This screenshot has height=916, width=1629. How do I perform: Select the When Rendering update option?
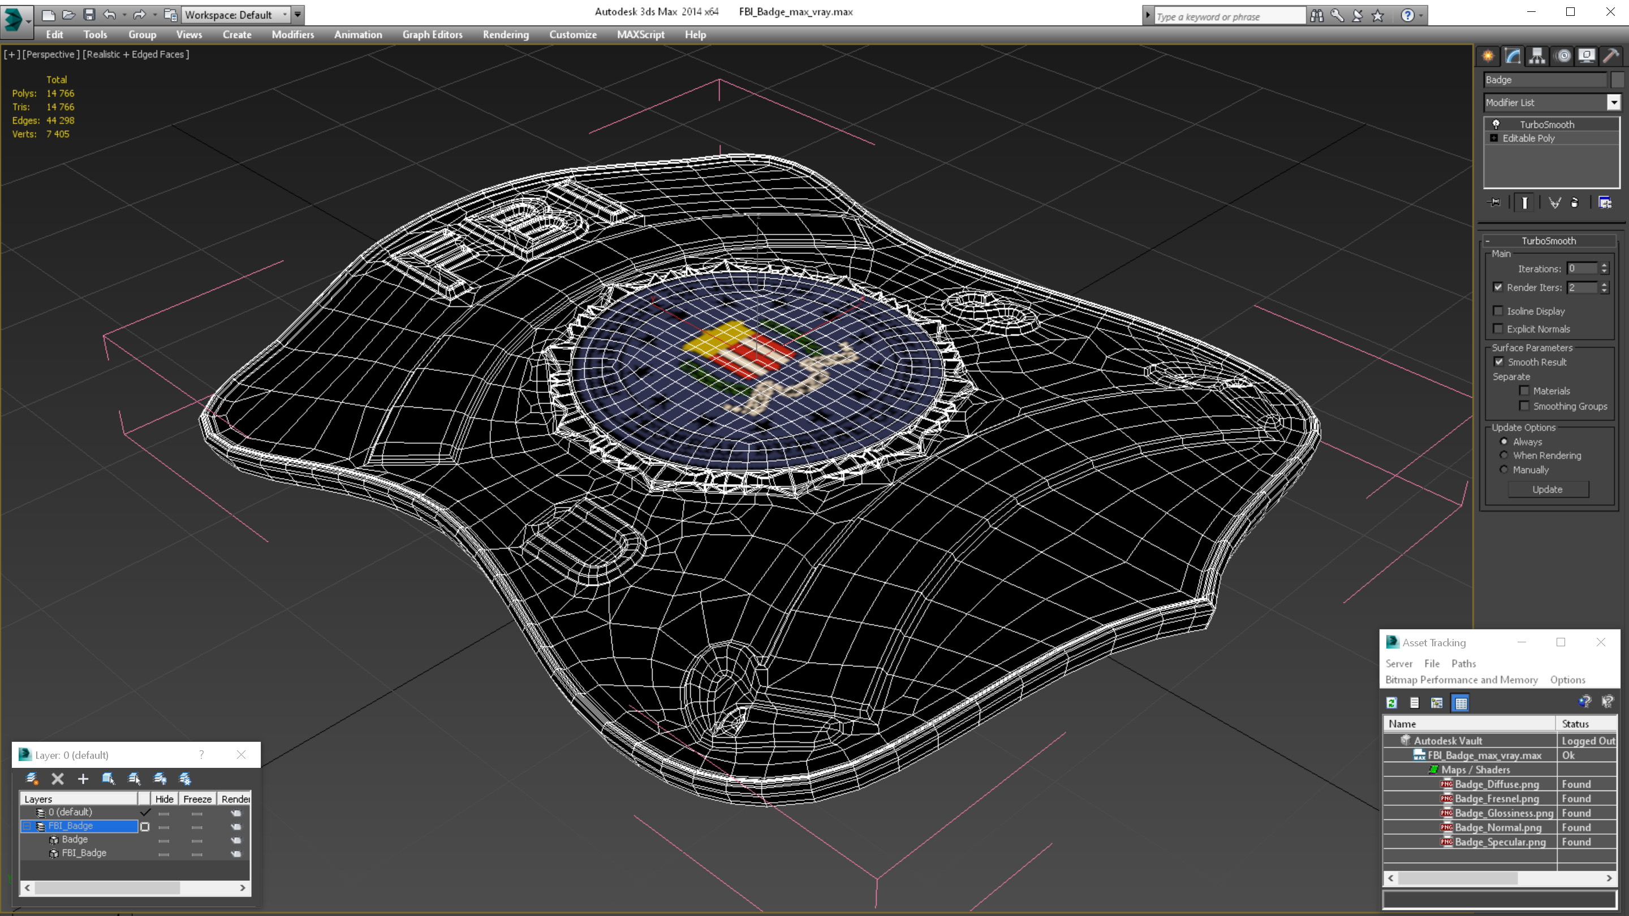(x=1504, y=455)
